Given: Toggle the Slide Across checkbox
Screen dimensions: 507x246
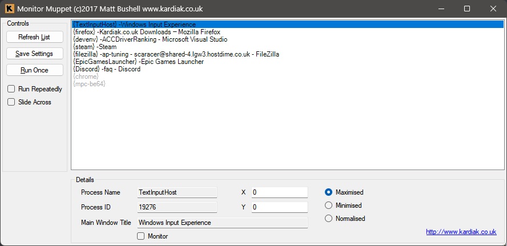Looking at the screenshot, I should point(11,102).
